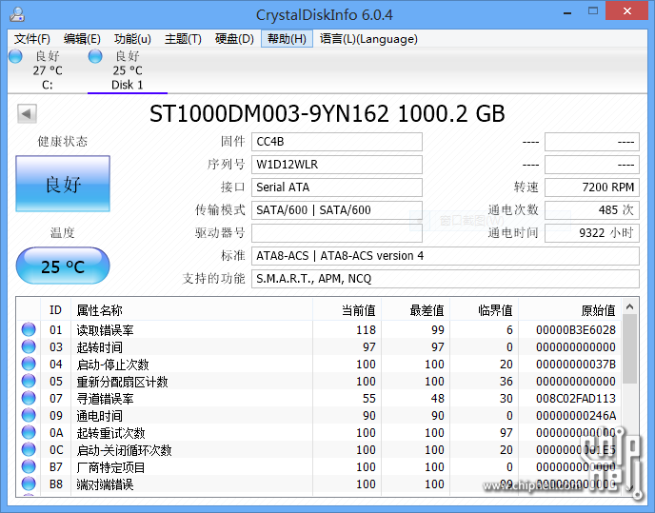Click status orb for attribute 05 重新分配扇区计数
655x513 pixels.
click(29, 381)
